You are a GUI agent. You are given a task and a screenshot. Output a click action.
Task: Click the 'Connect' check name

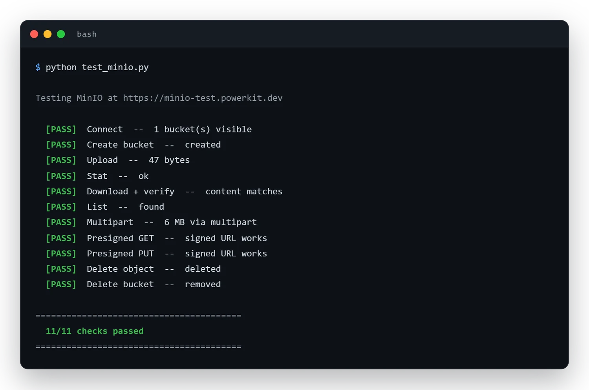[105, 129]
